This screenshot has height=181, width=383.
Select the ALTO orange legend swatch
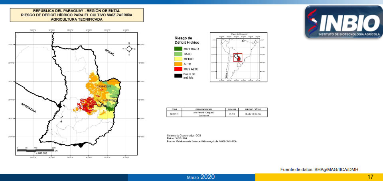click(178, 64)
